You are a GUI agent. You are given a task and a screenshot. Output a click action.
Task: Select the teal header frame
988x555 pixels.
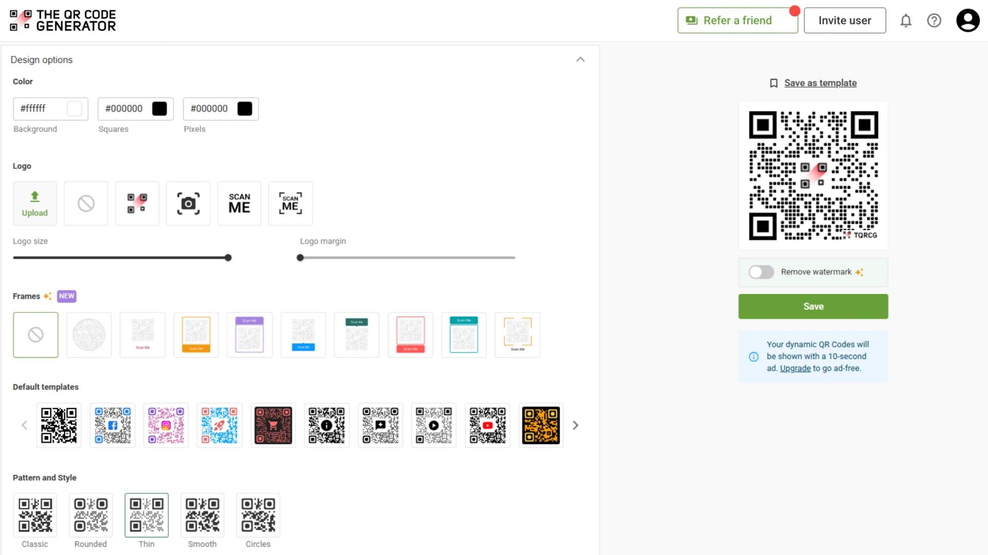coord(464,335)
